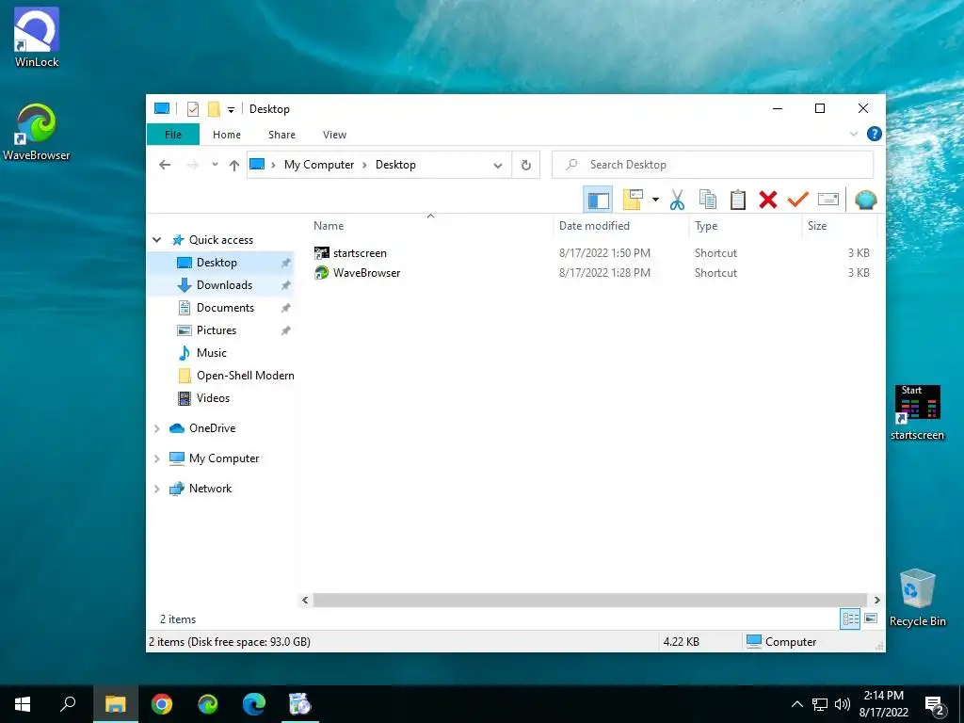
Task: Open the New Folder icon's dropdown arrow
Action: [655, 200]
